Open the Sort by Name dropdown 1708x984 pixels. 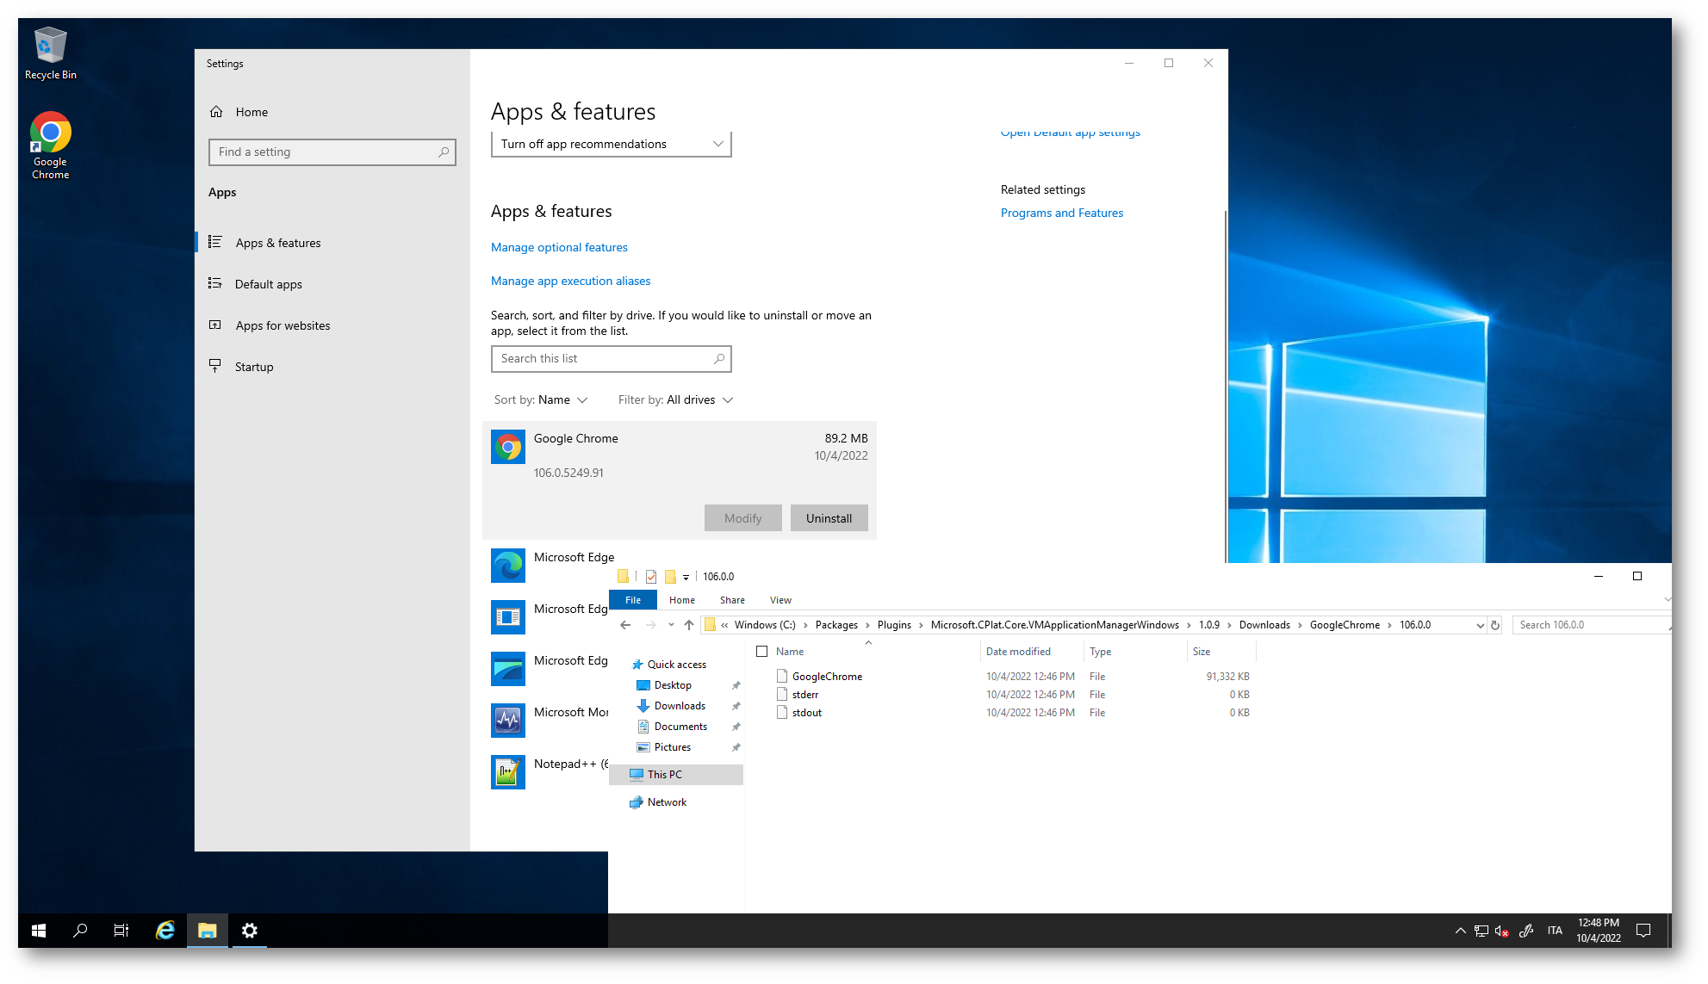[x=541, y=399]
